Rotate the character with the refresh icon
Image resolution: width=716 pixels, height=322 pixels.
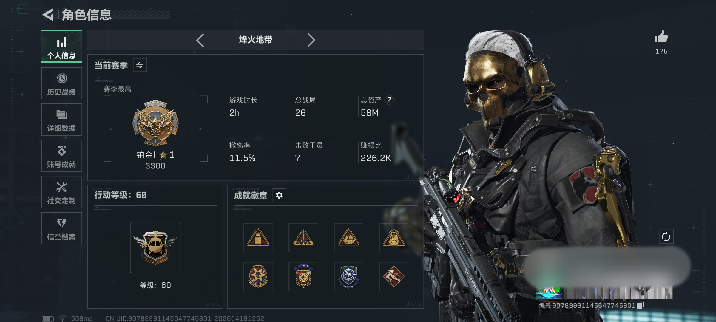(666, 237)
